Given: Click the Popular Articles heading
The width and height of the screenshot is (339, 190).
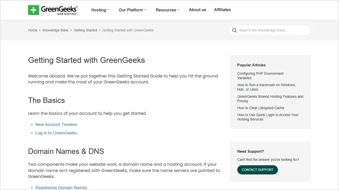Looking at the screenshot, I should [251, 65].
